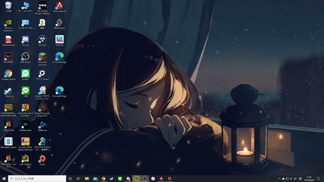Launch the Steam desktop shortcut
The height and width of the screenshot is (182, 324).
pyautogui.click(x=8, y=92)
